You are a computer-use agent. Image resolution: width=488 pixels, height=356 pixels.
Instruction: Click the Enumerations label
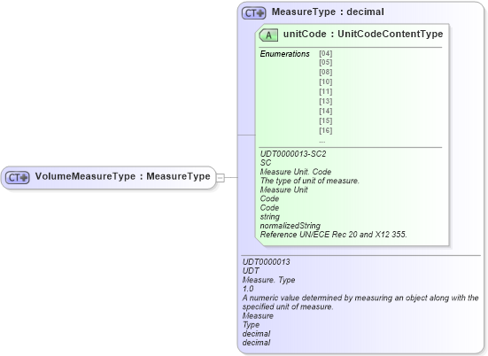285,54
